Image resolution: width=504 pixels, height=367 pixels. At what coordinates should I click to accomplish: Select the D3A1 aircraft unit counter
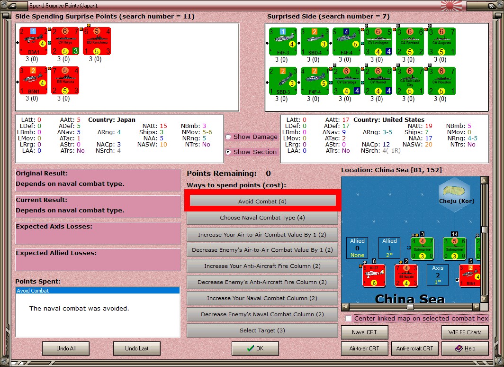click(34, 41)
